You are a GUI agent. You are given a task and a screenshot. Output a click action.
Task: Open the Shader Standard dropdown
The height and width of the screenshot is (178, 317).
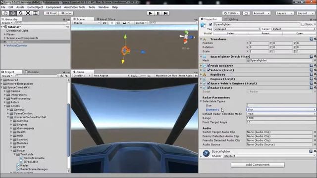(269, 156)
